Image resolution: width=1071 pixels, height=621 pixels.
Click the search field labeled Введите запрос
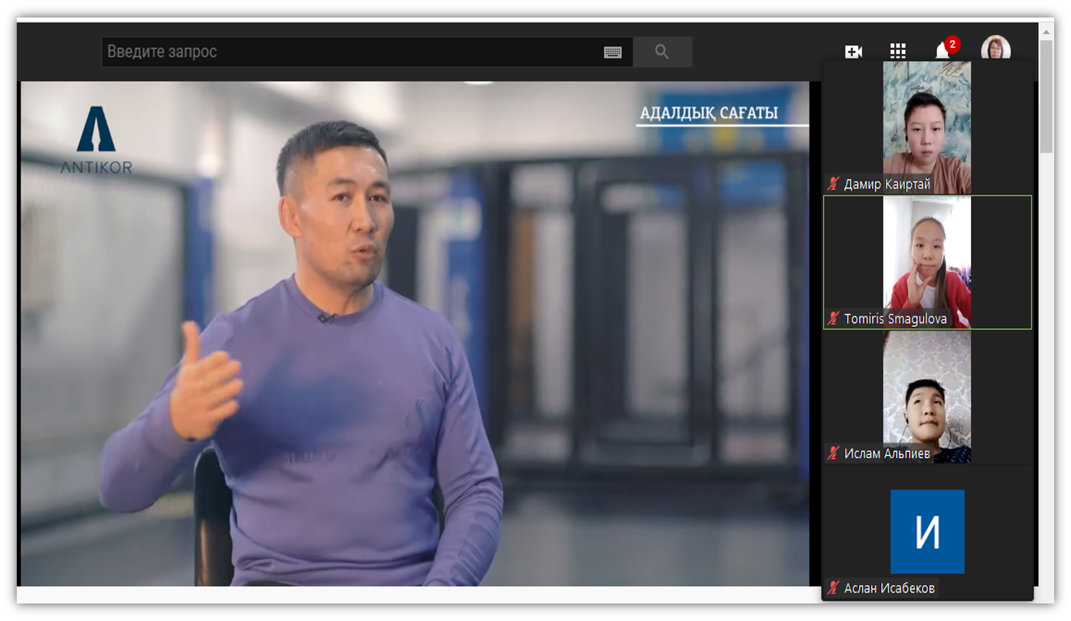(351, 52)
